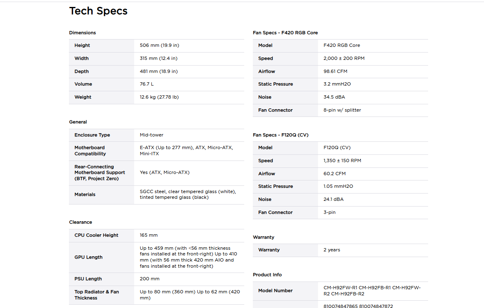
Task: Select the Rear-Connecting Motherboard Support label
Action: (x=100, y=173)
